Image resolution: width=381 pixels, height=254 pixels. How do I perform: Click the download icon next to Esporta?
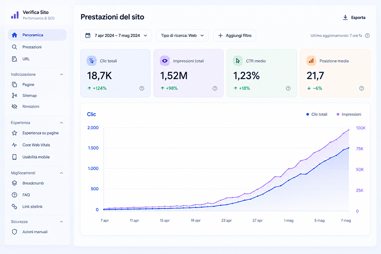pyautogui.click(x=345, y=17)
